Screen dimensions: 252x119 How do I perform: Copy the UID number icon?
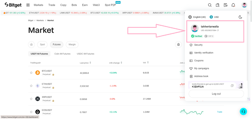[x=218, y=30]
